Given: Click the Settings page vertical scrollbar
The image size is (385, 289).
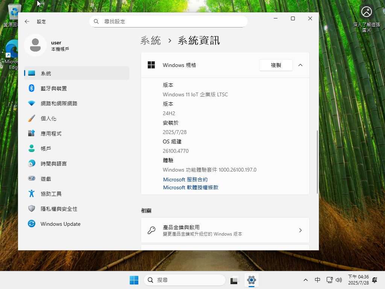Looking at the screenshot, I should click(x=317, y=162).
